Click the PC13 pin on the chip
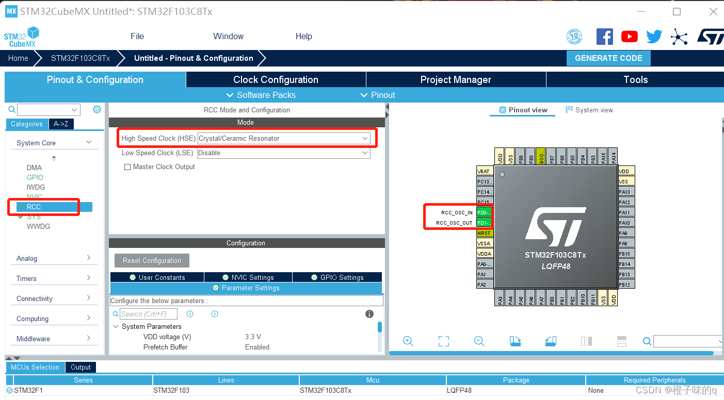Viewport: 724px width, 400px height. coord(484,181)
